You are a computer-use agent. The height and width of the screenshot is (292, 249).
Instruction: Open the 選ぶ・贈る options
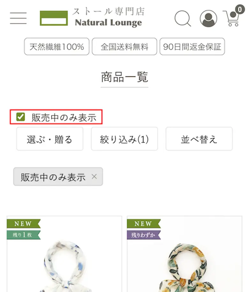[x=49, y=139]
